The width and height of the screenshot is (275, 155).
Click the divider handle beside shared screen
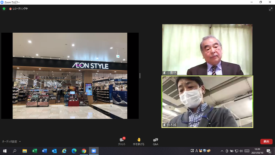[140, 76]
